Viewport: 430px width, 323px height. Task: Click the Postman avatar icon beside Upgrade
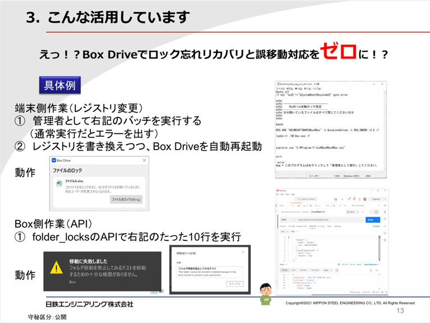pyautogui.click(x=365, y=199)
